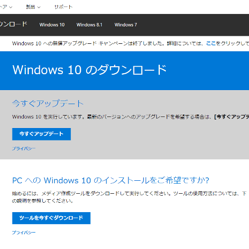Select the Windows 8.1 tab
The width and height of the screenshot is (249, 249).
coord(89,25)
